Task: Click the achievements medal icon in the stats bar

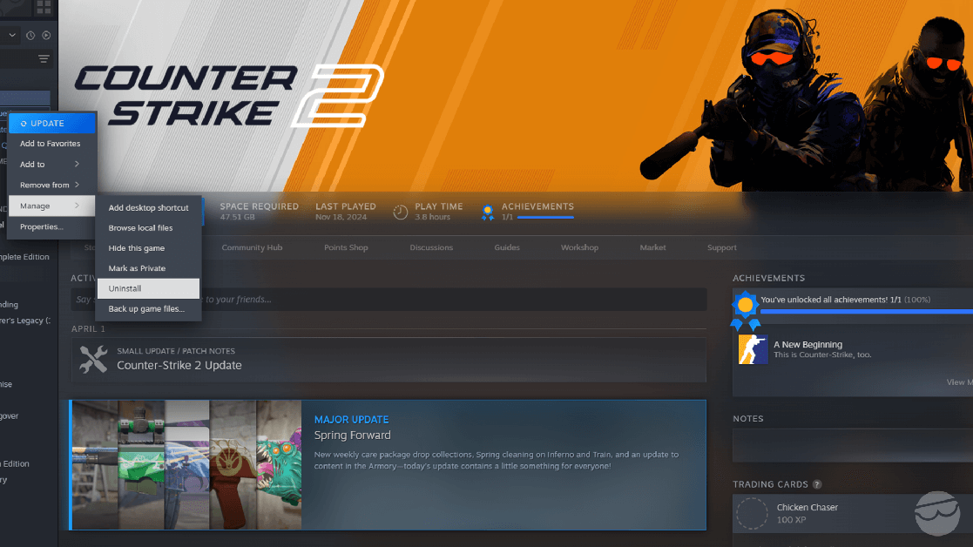Action: [487, 210]
